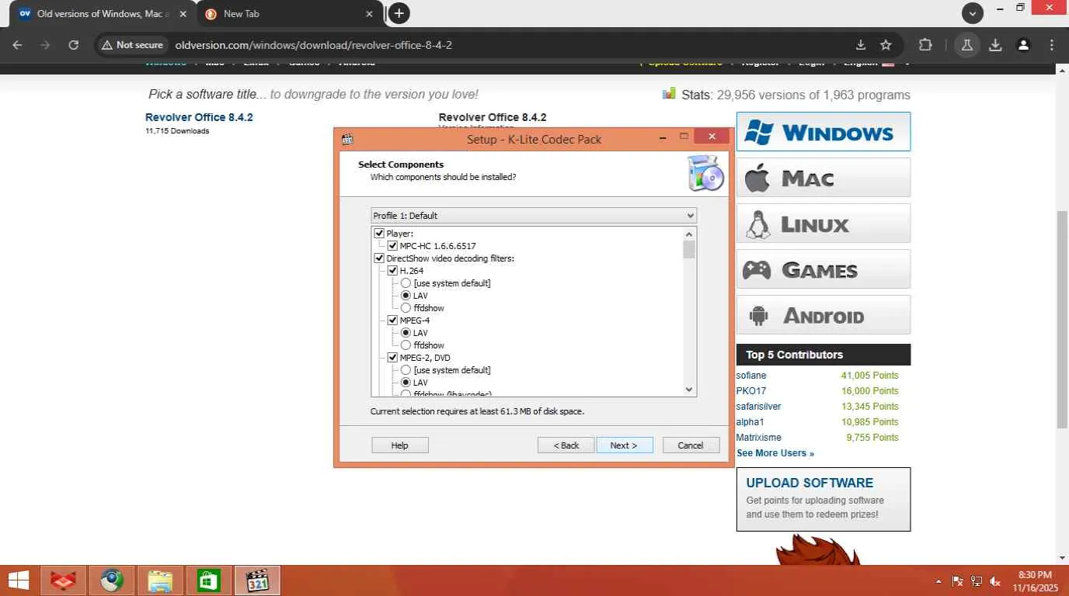Click the Help button in setup

[400, 445]
